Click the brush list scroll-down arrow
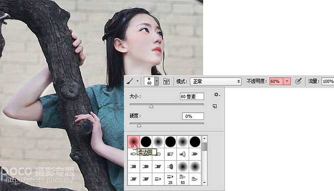 (205, 183)
